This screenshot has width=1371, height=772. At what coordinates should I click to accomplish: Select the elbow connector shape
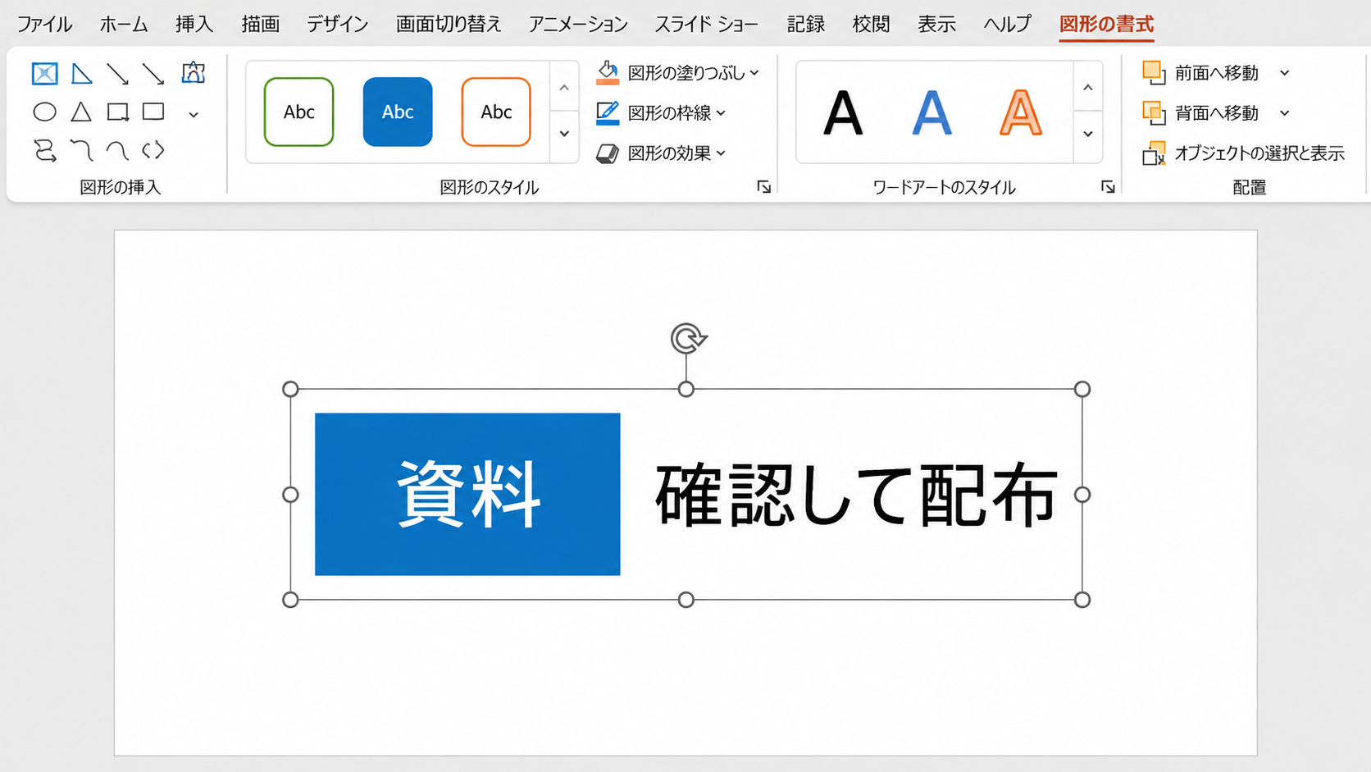point(81,150)
